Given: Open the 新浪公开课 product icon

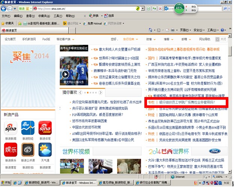Looking at the screenshot, I should [x=28, y=150].
